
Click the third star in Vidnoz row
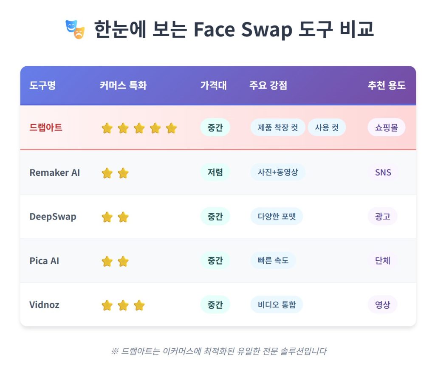click(139, 305)
